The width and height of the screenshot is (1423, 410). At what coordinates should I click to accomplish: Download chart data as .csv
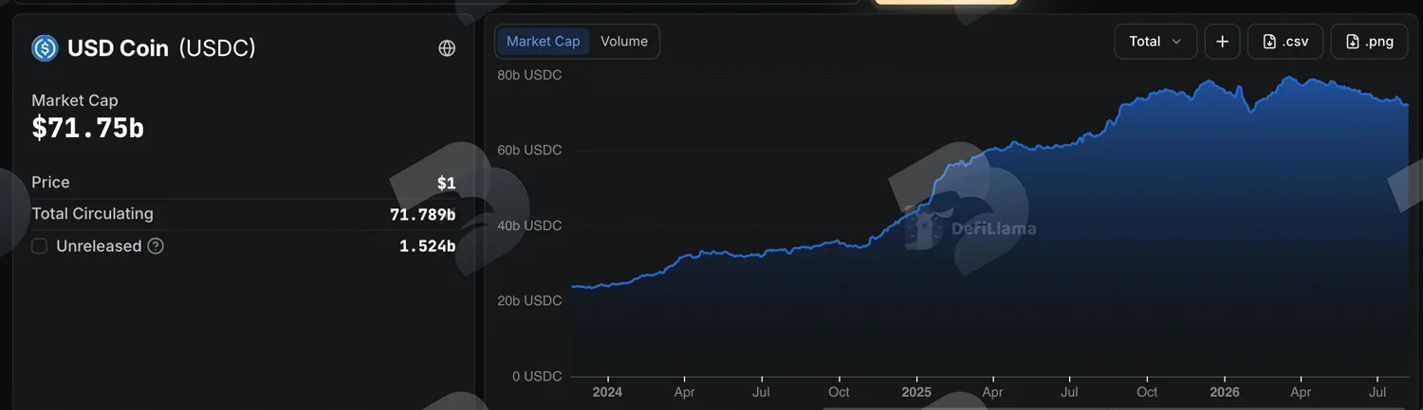(x=1285, y=42)
